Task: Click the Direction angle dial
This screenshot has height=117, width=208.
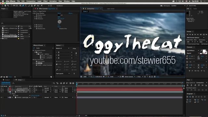Action: (x=59, y=22)
